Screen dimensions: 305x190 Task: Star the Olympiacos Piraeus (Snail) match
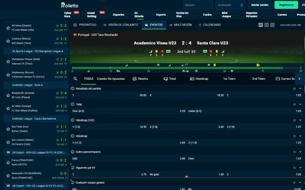click(8, 62)
